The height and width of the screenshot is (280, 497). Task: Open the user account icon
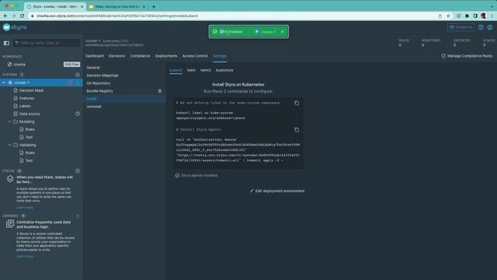[490, 27]
